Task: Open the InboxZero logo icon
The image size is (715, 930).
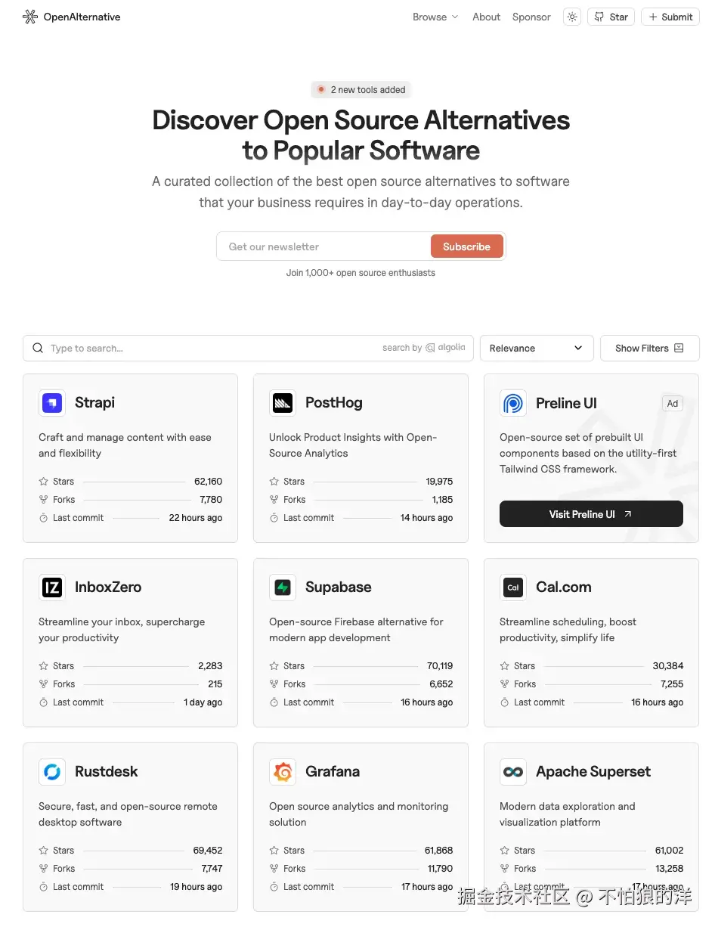Action: (x=52, y=587)
